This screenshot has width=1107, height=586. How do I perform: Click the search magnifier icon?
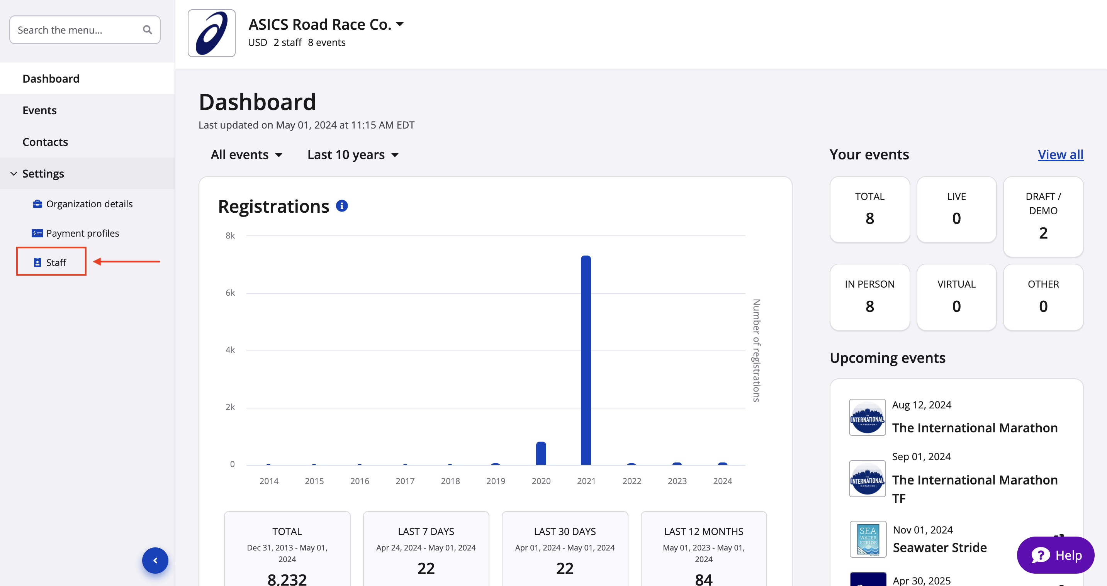[147, 30]
